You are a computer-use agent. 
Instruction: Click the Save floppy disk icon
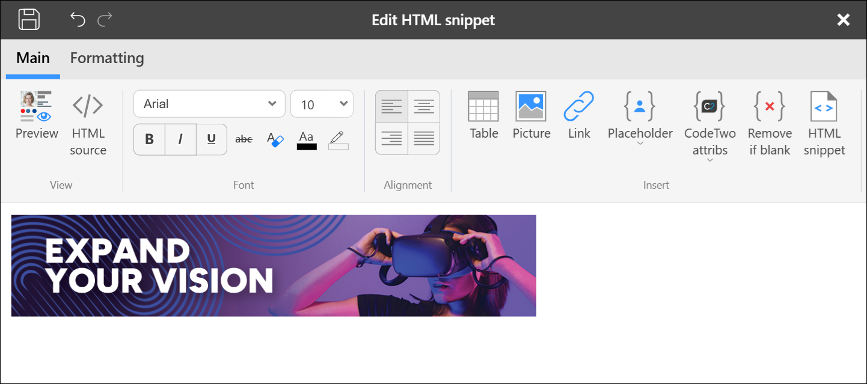(x=29, y=19)
